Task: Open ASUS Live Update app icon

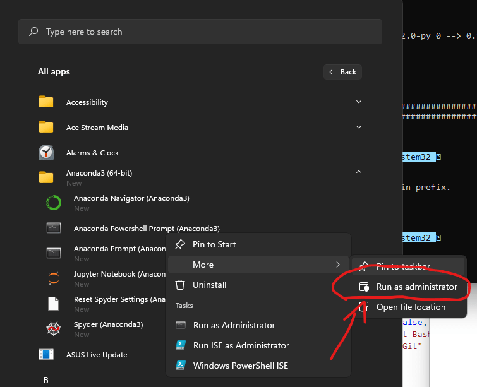Action: [46, 355]
